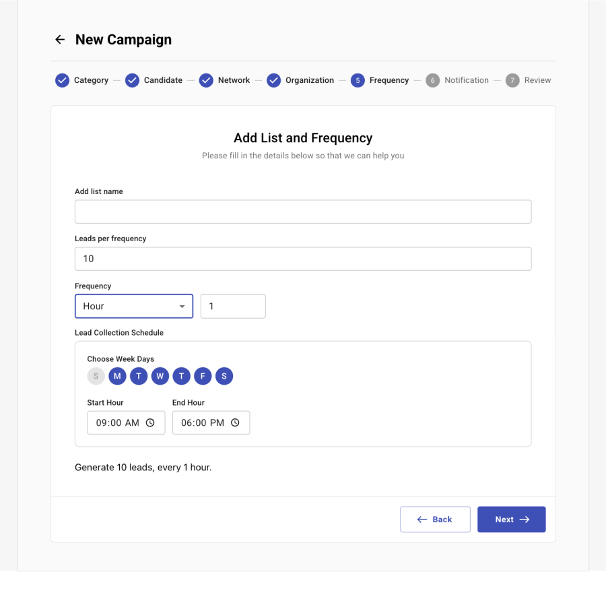Screen dimensions: 606x601
Task: Toggle Wednesday in week days
Action: tap(160, 376)
